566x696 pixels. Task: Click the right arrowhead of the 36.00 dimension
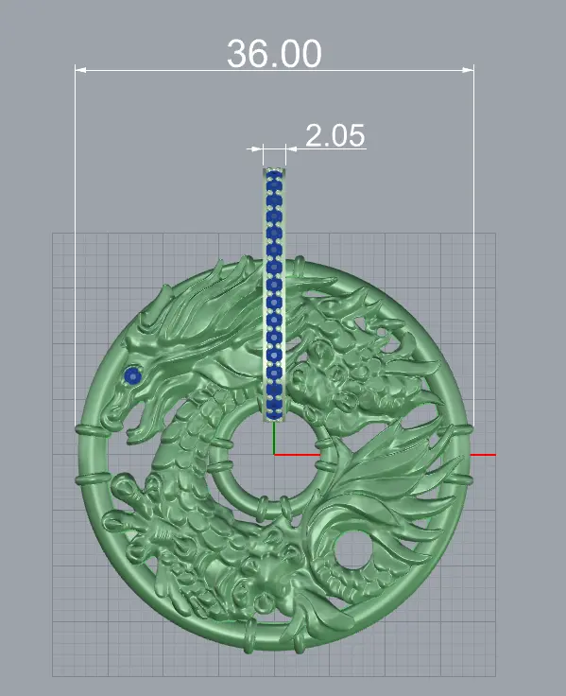pyautogui.click(x=469, y=70)
